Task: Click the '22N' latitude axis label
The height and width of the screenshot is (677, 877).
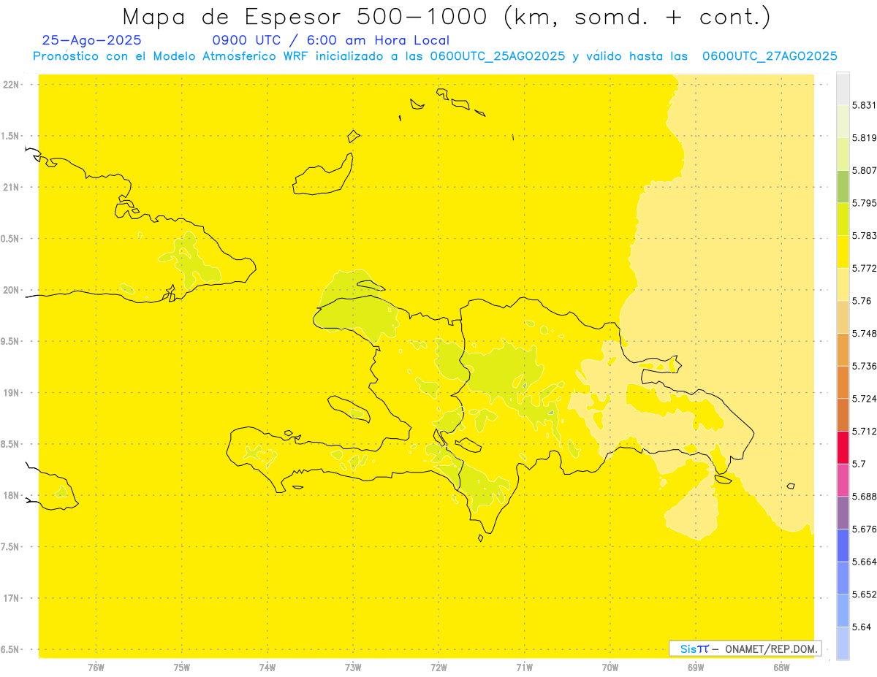Action: pos(10,84)
